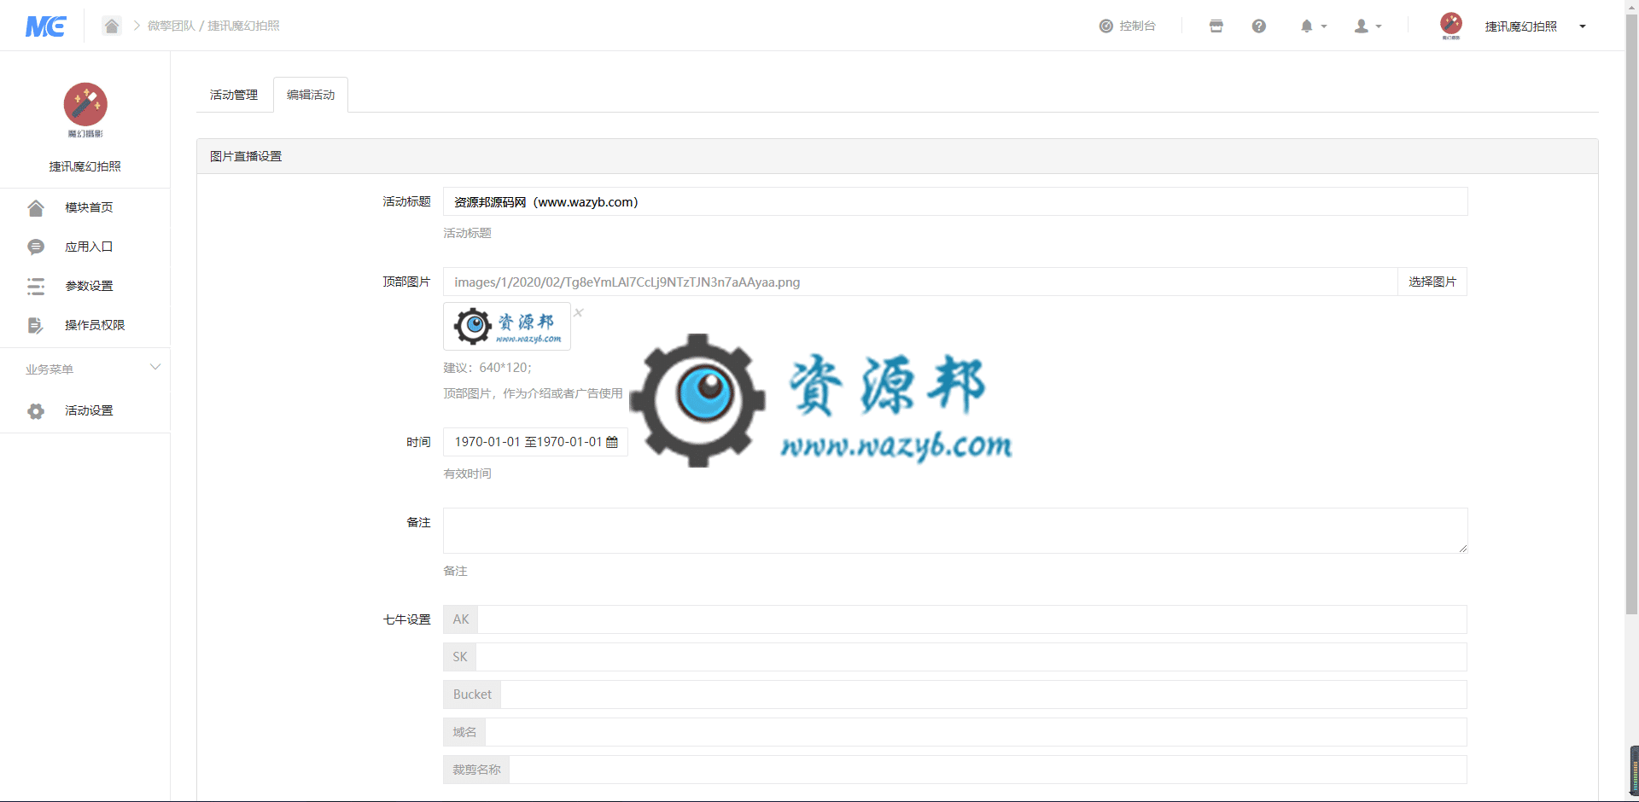Open the 微擎团队 breadcrumb link
This screenshot has width=1639, height=802.
click(x=171, y=26)
